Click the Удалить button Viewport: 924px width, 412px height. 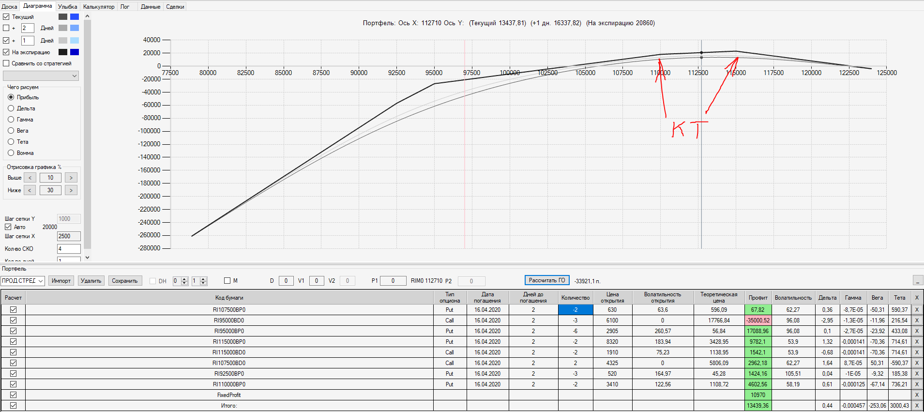click(91, 281)
